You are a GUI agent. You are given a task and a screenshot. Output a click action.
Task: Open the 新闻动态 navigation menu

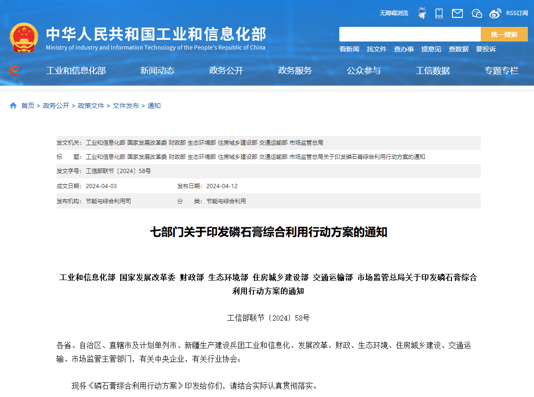pos(157,71)
